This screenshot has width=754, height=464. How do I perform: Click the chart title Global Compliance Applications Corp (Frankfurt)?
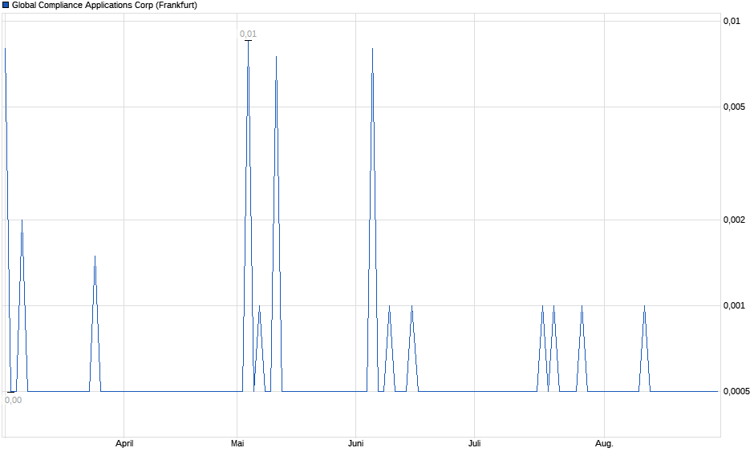click(104, 6)
